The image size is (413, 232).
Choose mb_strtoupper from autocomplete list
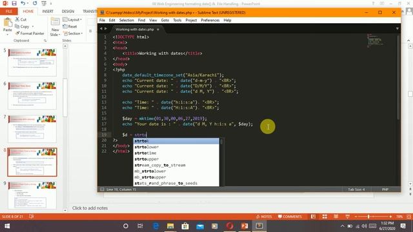point(176,177)
